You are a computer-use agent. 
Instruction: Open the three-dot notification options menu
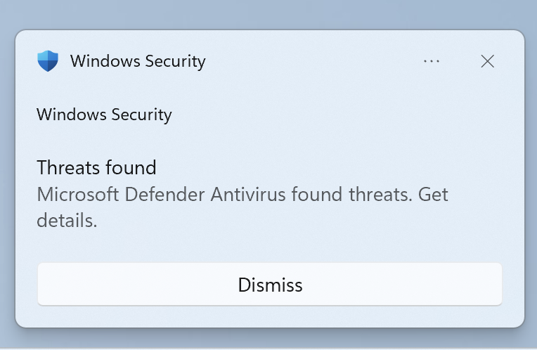431,61
